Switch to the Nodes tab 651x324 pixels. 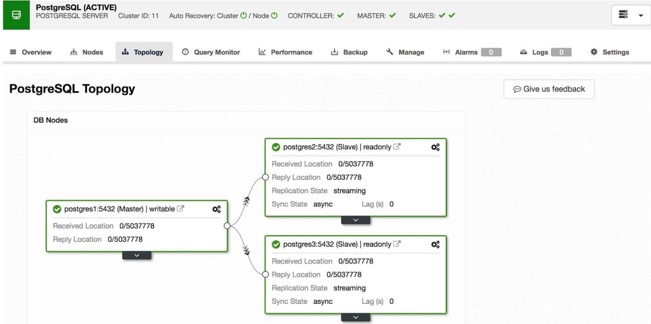87,52
